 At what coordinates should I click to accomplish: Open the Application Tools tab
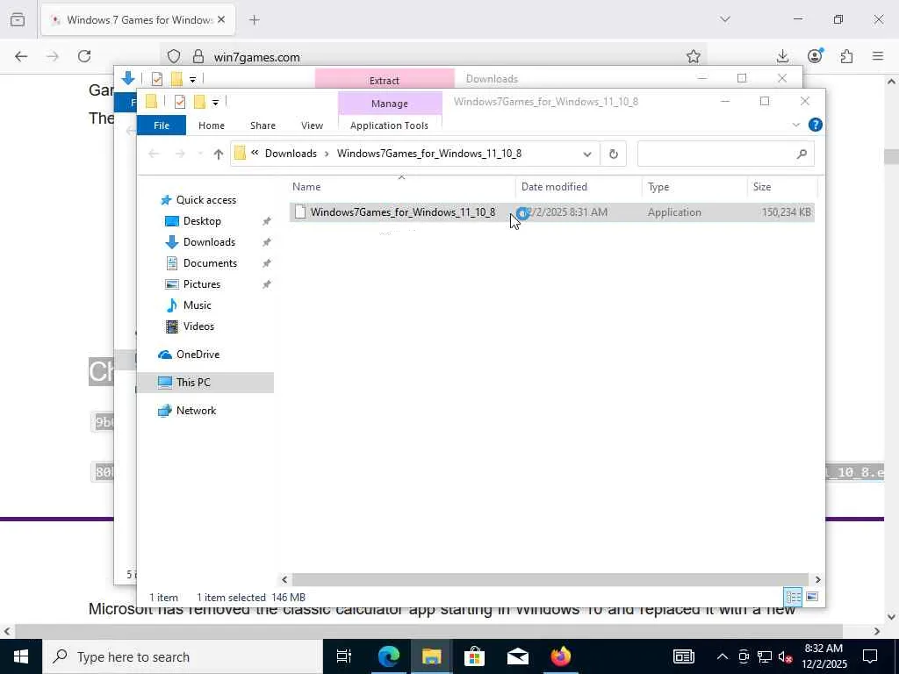coord(389,125)
